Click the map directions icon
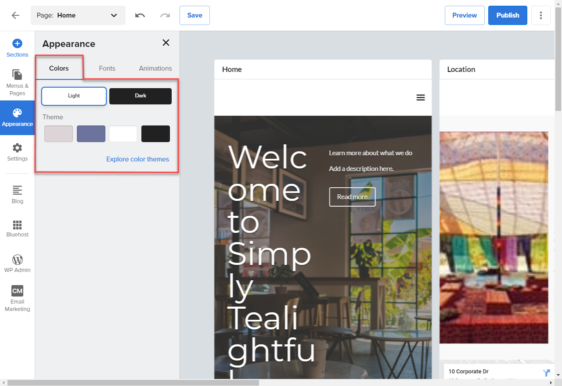 pos(546,373)
